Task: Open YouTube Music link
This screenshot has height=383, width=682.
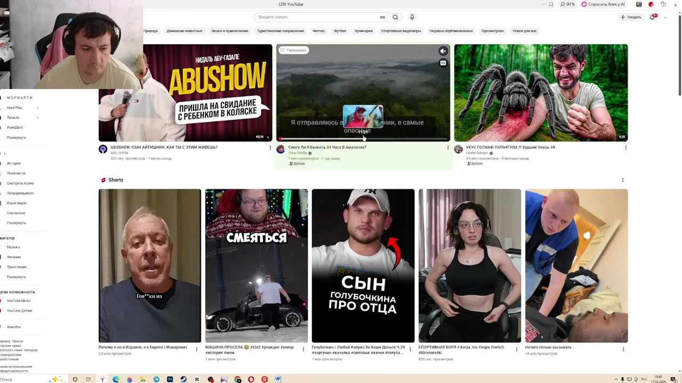Action: 18,301
